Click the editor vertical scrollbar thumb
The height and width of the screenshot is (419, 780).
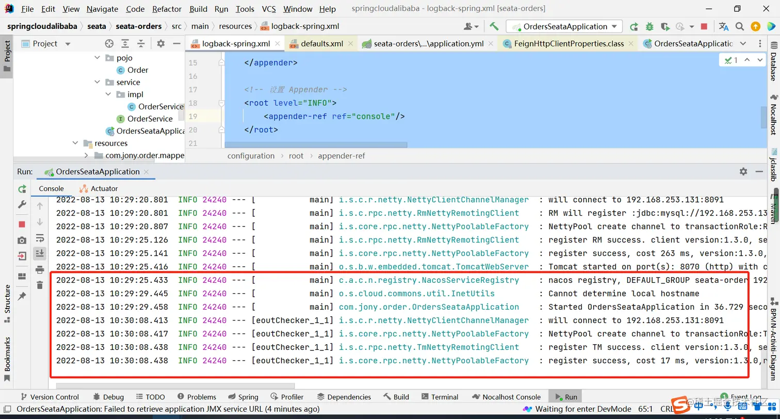(x=764, y=117)
